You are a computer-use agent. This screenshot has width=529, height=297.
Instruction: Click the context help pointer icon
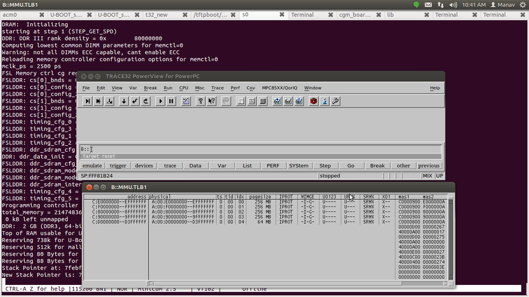[x=211, y=101]
